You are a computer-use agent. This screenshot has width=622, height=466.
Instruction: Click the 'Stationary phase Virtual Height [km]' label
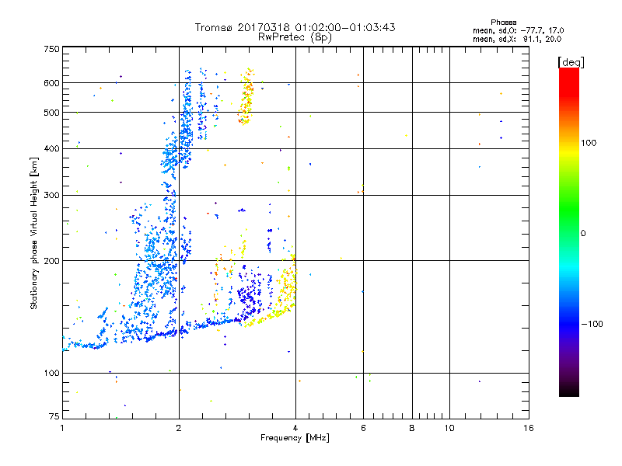click(x=33, y=233)
